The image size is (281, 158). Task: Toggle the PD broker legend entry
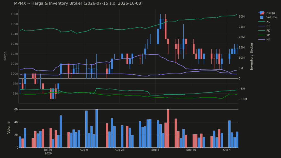coord(264,31)
